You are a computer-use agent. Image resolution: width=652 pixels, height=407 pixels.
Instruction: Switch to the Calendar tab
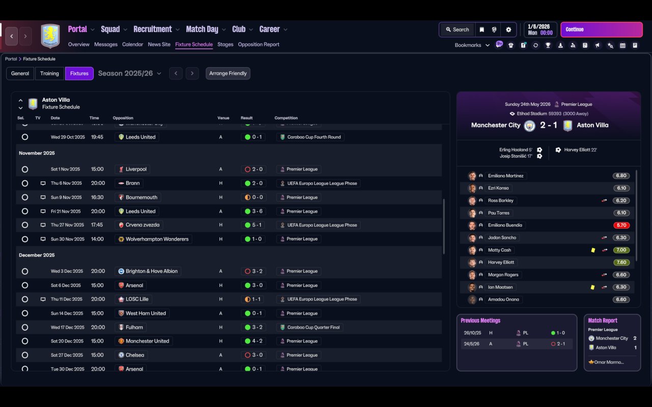pyautogui.click(x=132, y=45)
